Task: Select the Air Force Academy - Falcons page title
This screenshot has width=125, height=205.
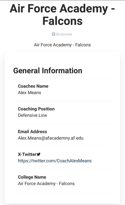Action: tap(62, 15)
